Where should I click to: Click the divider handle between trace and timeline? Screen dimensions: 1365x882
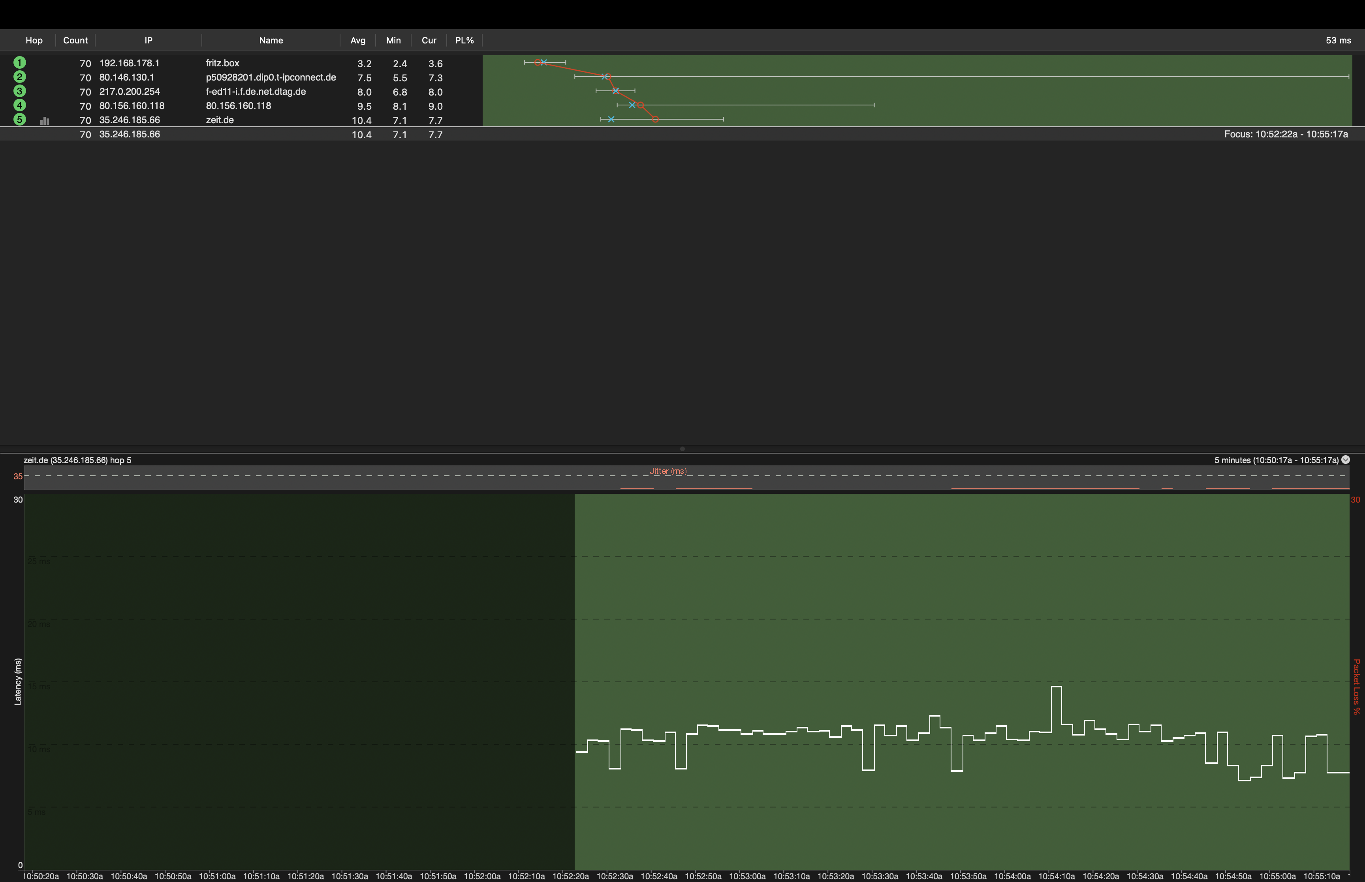(682, 449)
